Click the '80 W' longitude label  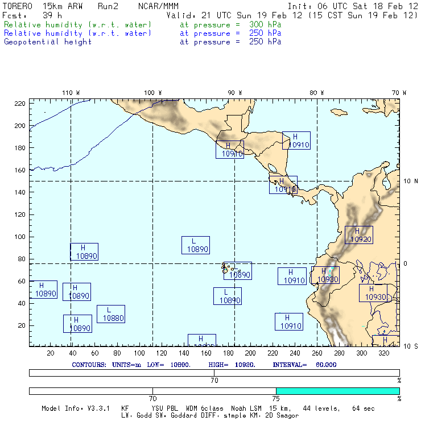(316, 93)
